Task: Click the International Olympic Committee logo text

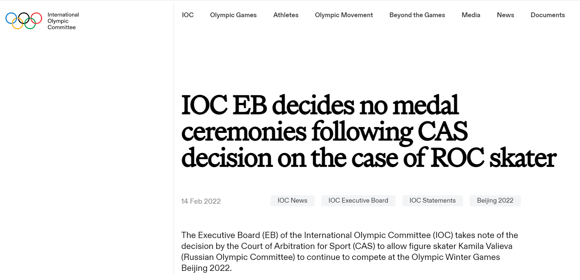Action: coord(63,21)
